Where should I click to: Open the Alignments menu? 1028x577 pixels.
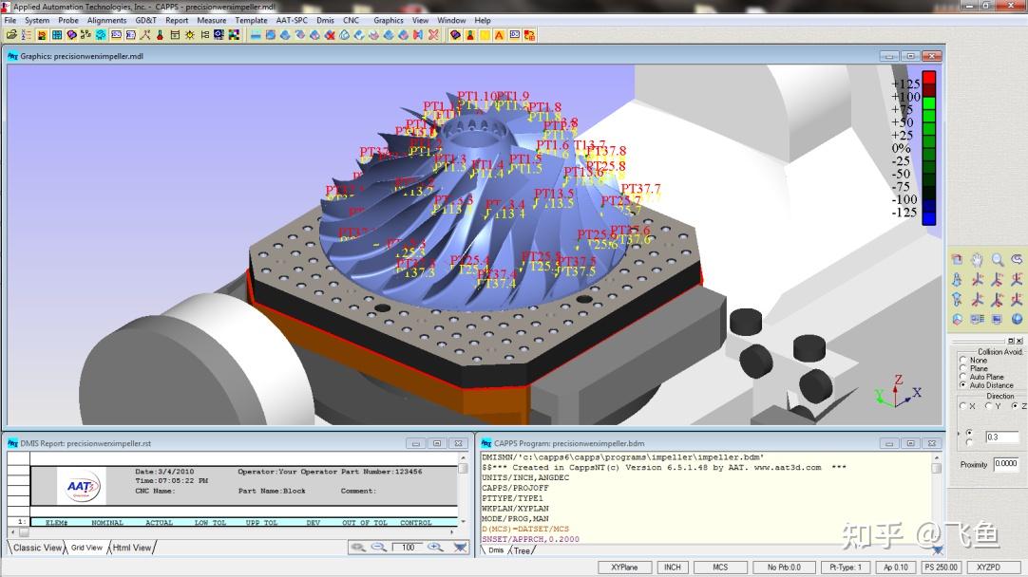(x=106, y=20)
